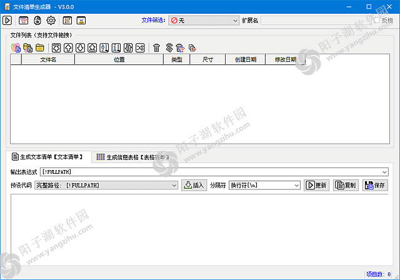Viewport: 400px width, 280px height.
Task: Toggle the 反相 invert checkbox
Action: click(x=377, y=21)
